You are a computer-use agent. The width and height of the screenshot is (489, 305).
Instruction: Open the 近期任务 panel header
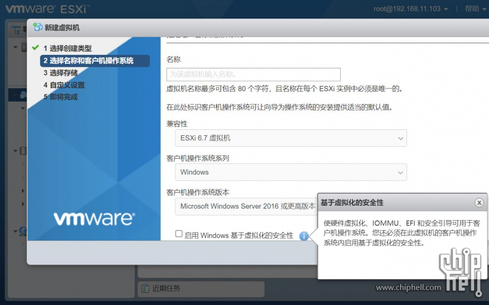point(201,289)
